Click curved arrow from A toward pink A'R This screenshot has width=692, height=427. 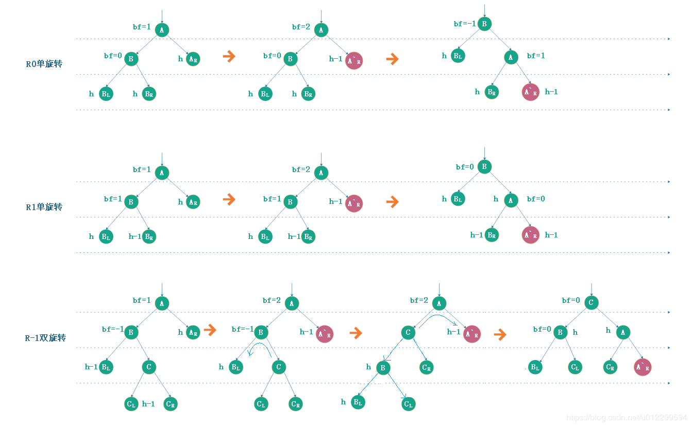(437, 321)
